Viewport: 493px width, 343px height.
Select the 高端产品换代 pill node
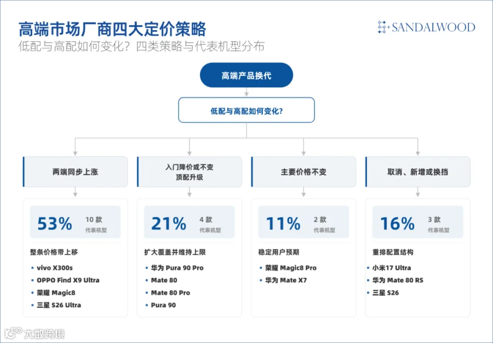[x=246, y=75]
